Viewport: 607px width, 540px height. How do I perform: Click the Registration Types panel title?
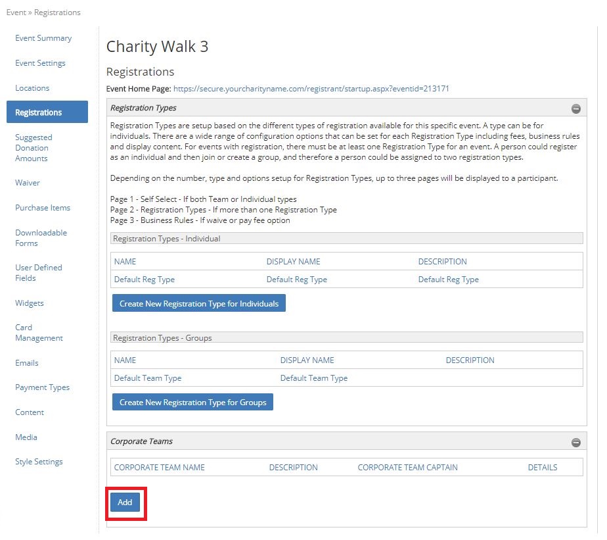pyautogui.click(x=144, y=108)
